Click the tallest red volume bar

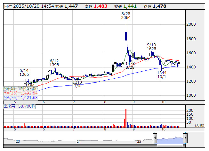point(126,118)
